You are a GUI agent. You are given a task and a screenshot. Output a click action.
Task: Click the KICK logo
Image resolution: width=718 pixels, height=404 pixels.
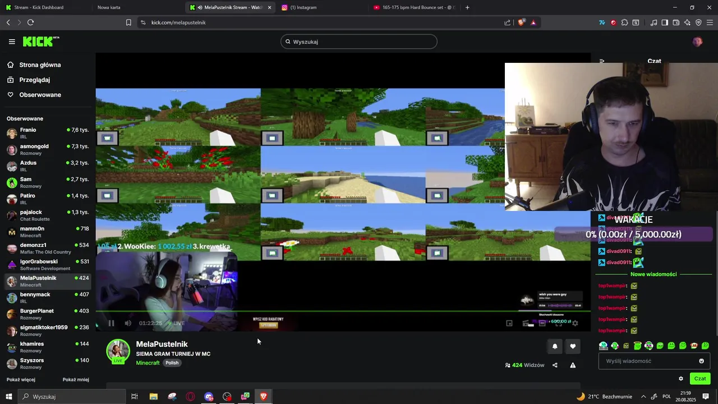(41, 42)
